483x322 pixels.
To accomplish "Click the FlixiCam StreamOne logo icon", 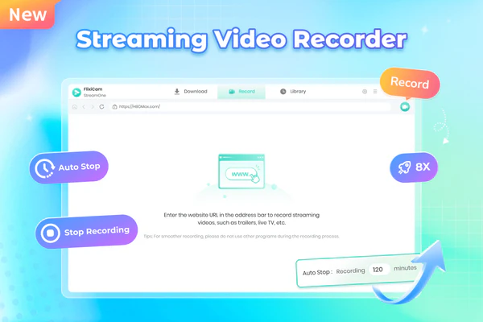I will point(76,92).
